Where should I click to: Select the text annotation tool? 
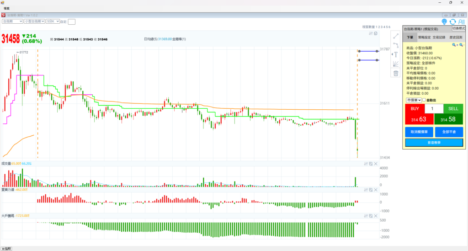(396, 54)
